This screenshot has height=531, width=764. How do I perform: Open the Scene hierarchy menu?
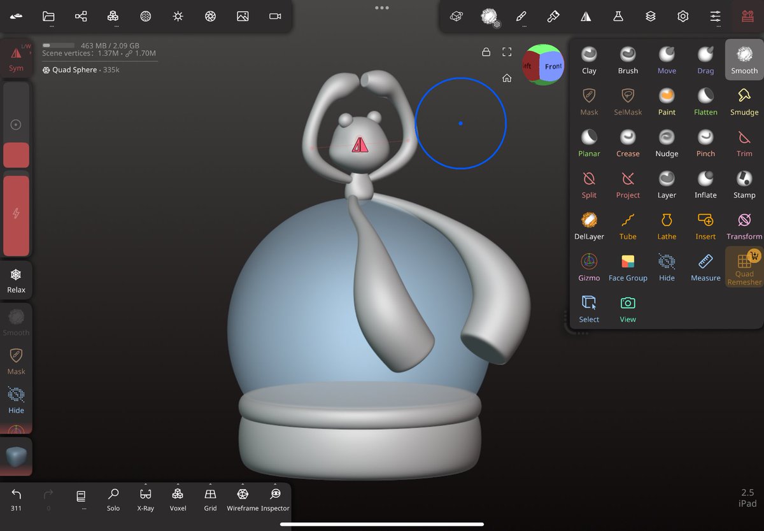click(81, 17)
